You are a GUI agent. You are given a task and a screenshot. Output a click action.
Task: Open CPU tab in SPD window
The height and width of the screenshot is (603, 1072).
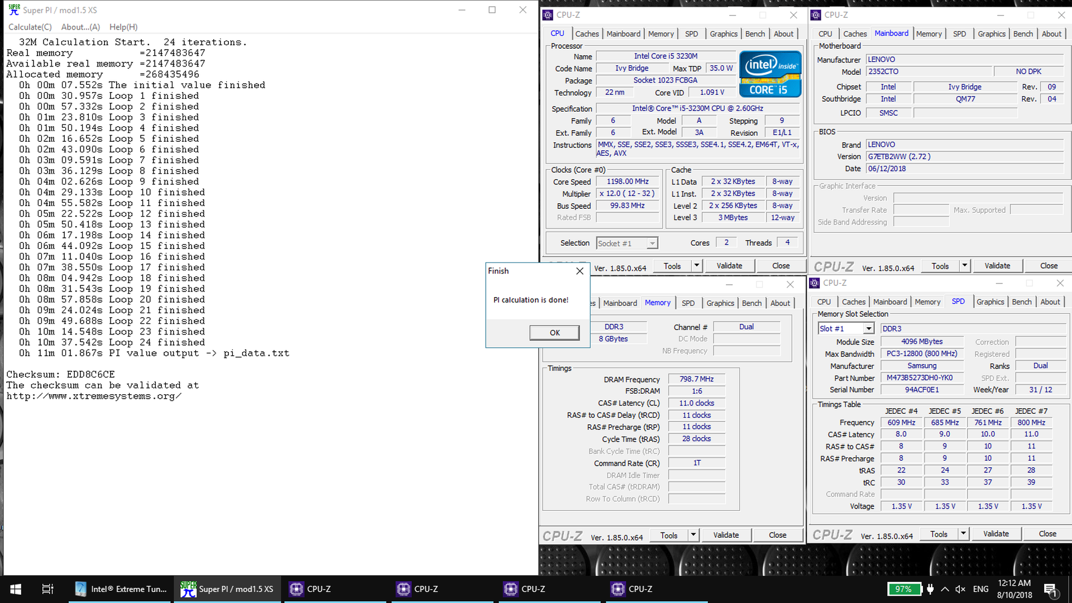pyautogui.click(x=824, y=302)
